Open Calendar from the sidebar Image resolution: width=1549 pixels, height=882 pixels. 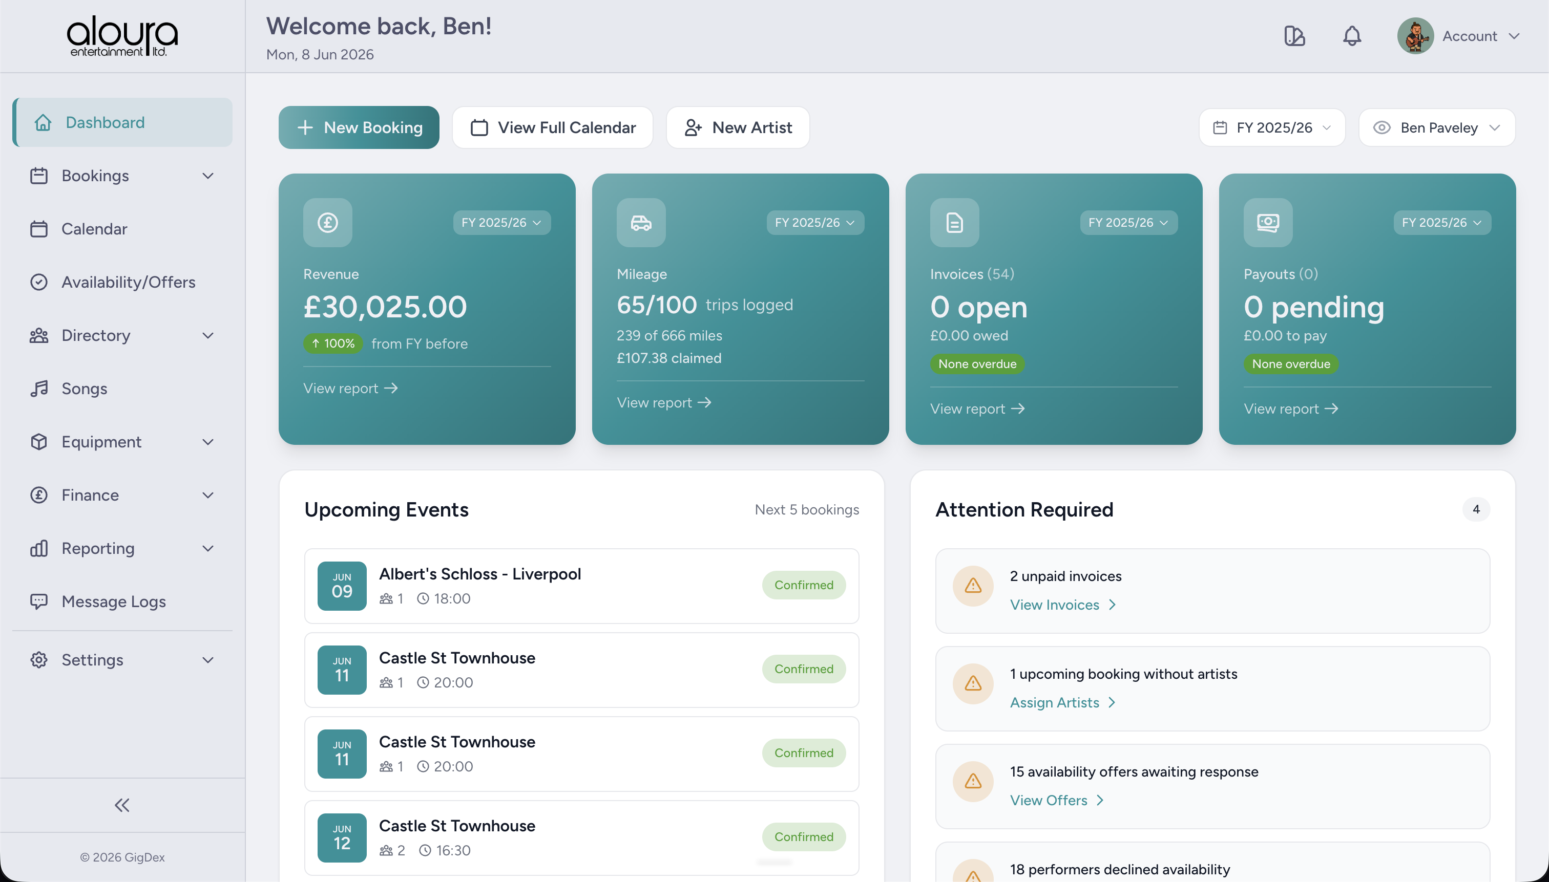point(122,229)
